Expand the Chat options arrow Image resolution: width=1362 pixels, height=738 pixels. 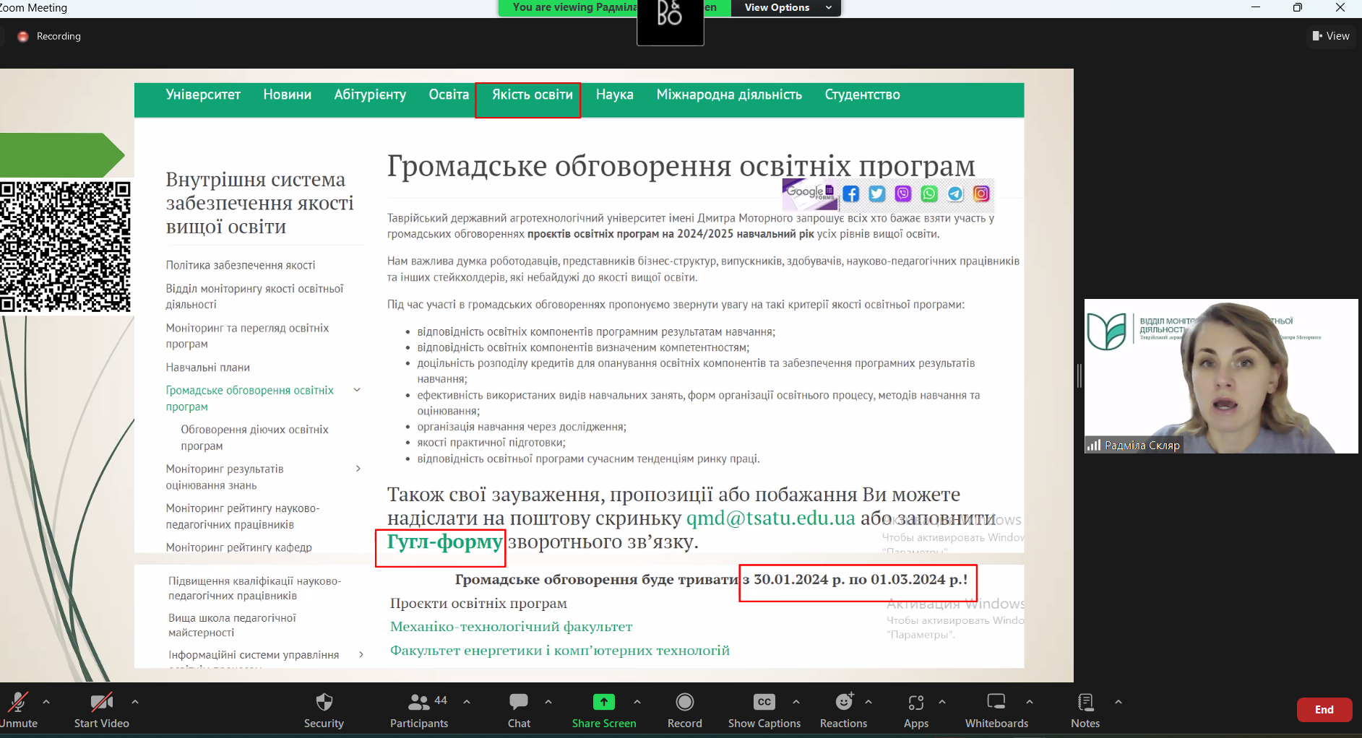(548, 702)
